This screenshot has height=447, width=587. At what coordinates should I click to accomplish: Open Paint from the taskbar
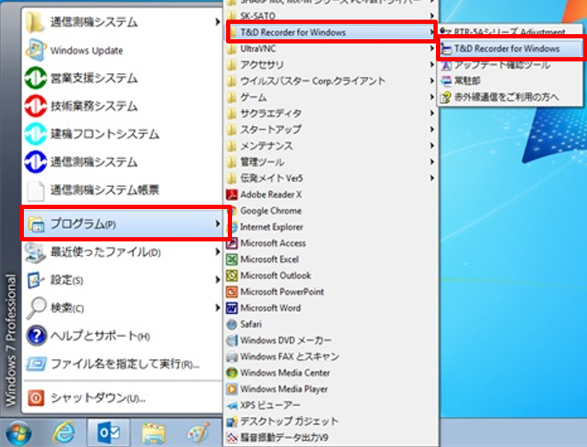click(199, 433)
